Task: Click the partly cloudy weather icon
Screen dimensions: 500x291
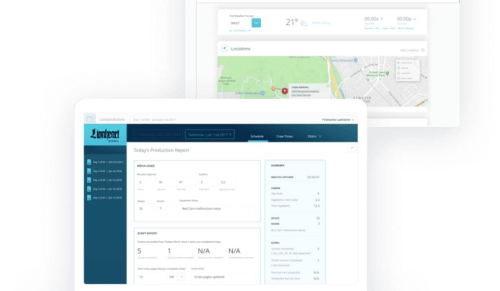Action: tap(304, 23)
